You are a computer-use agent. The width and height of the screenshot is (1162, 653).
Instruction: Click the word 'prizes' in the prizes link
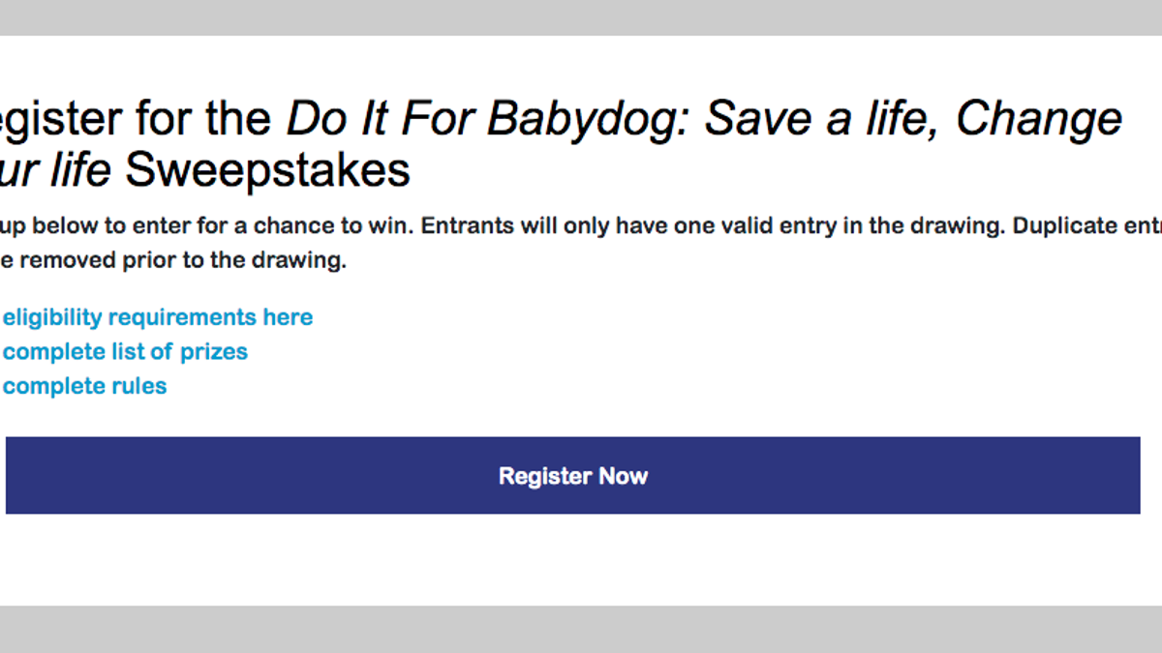[x=214, y=351]
